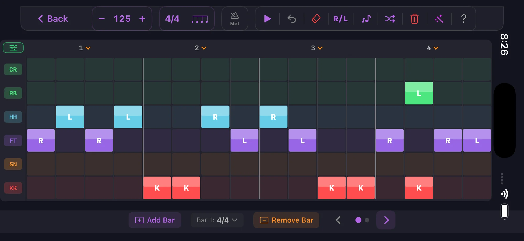The width and height of the screenshot is (524, 241).
Task: Select the second page indicator dot
Action: click(x=367, y=220)
